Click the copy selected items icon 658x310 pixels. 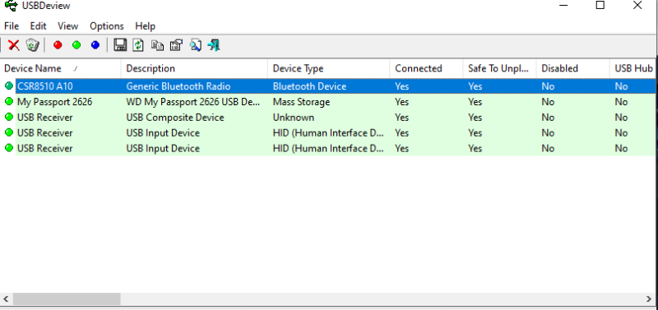coord(157,45)
